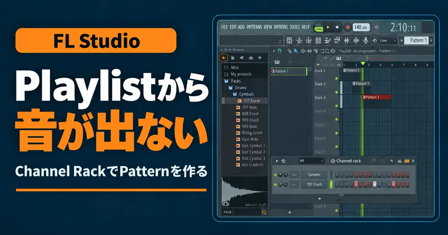Viewport: 448px width, 235px height.
Task: Open the All channel filter dropdown
Action: point(312,161)
